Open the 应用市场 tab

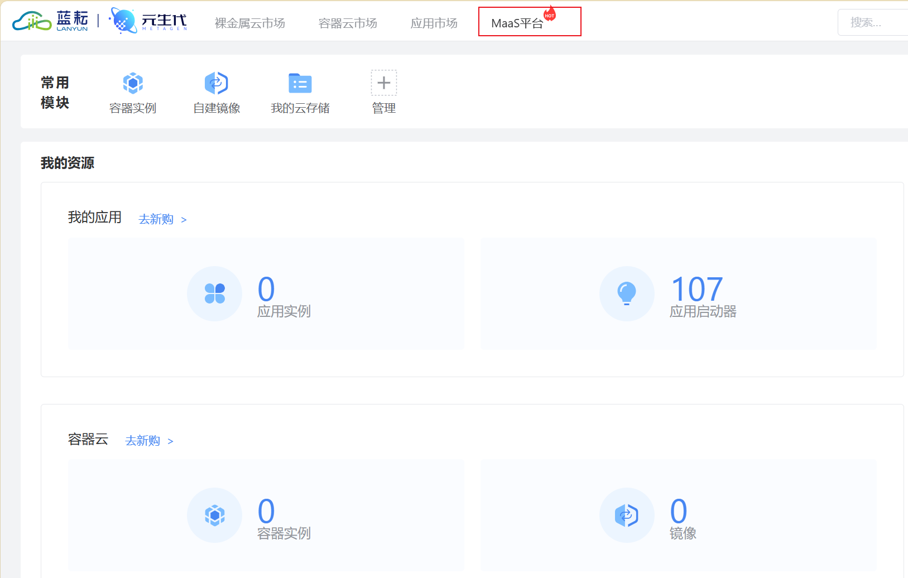pyautogui.click(x=434, y=23)
